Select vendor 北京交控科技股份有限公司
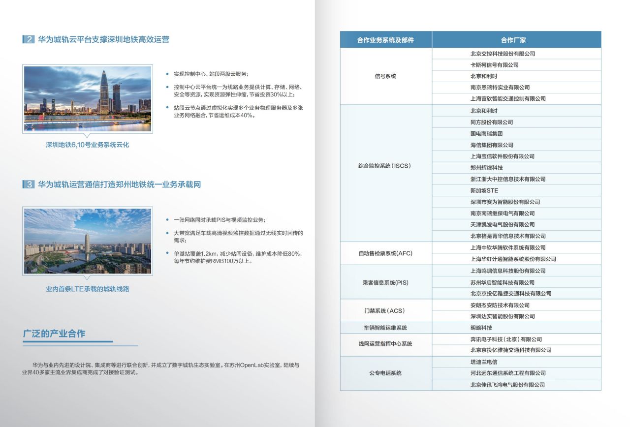 click(503, 54)
